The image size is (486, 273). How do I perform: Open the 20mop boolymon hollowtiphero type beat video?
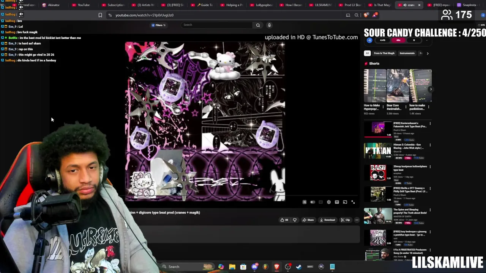pos(410,168)
